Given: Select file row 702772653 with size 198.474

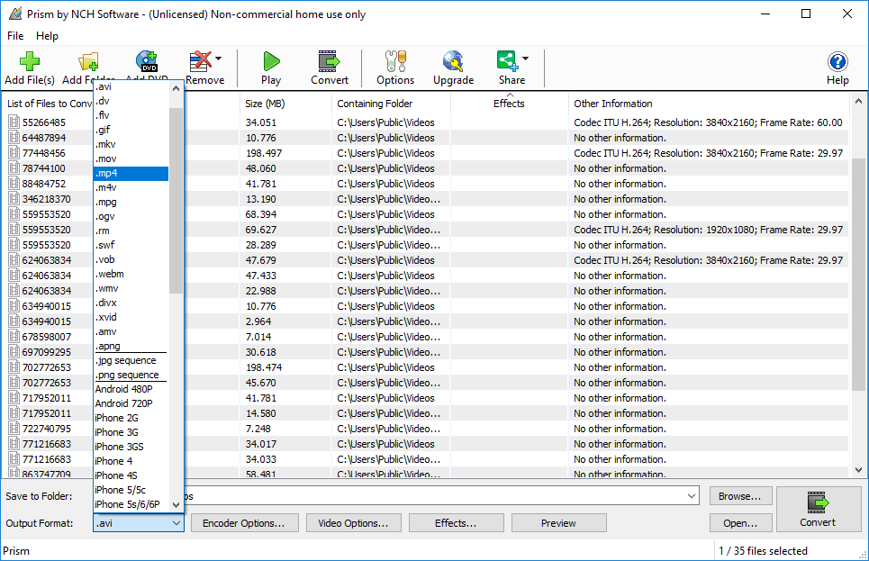Looking at the screenshot, I should click(428, 367).
